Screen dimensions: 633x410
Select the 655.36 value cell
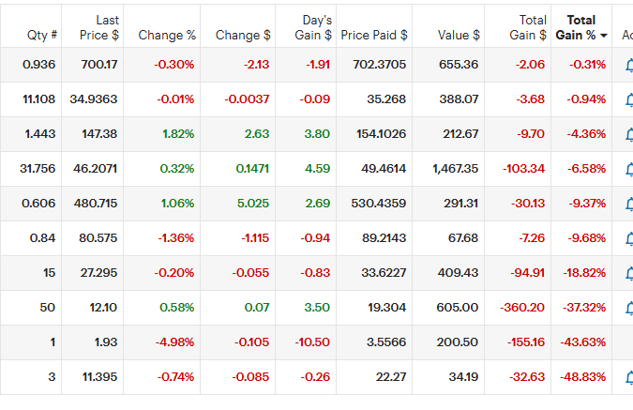tap(448, 65)
